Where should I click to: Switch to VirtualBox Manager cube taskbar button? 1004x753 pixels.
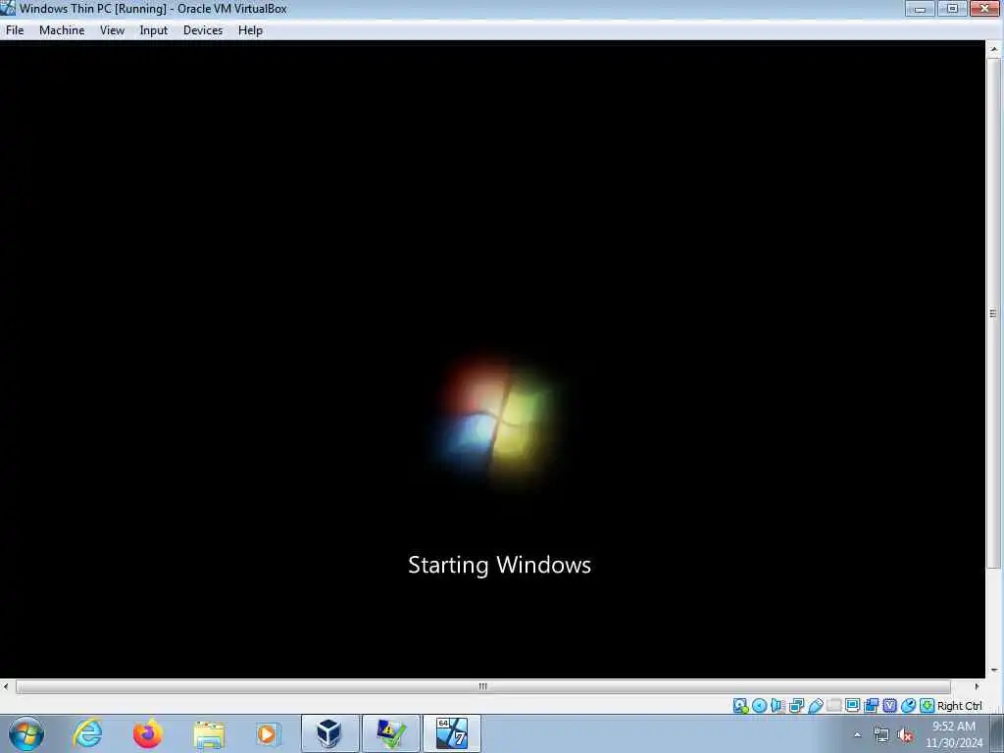click(x=329, y=733)
